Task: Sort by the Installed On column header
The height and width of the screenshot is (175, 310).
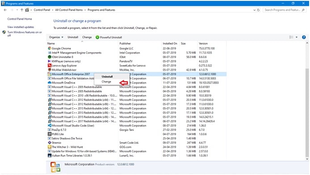Action: pos(170,43)
